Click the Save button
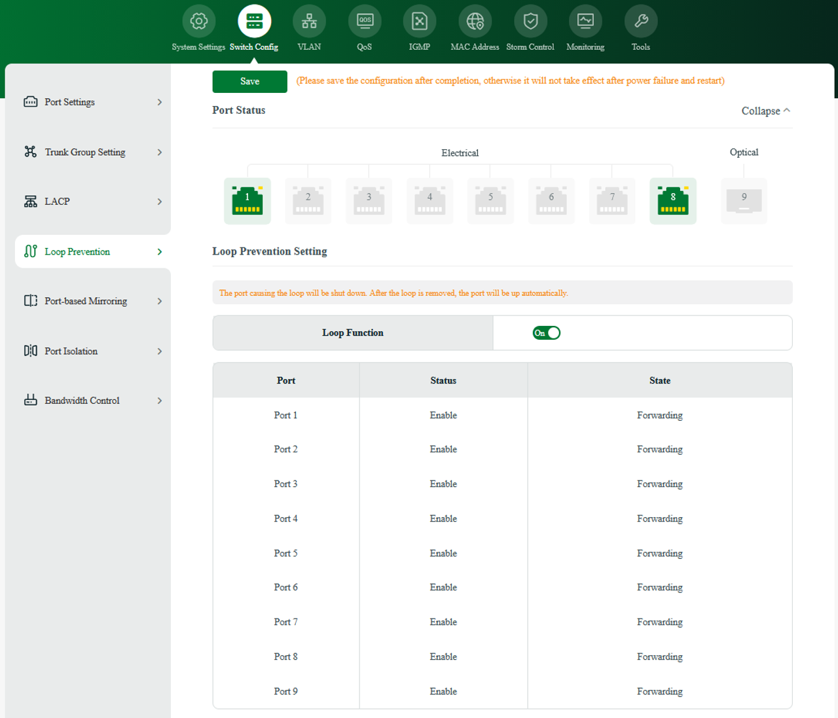Image resolution: width=838 pixels, height=718 pixels. 249,81
